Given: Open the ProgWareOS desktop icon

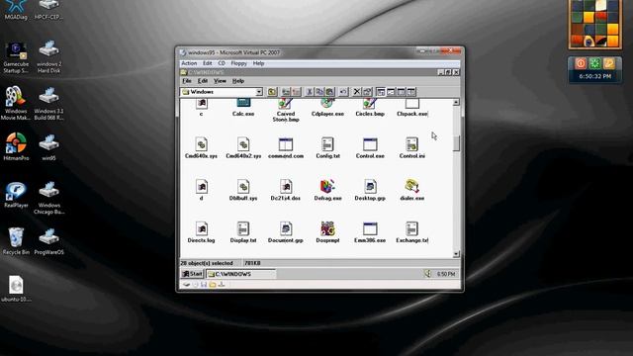Looking at the screenshot, I should click(48, 241).
